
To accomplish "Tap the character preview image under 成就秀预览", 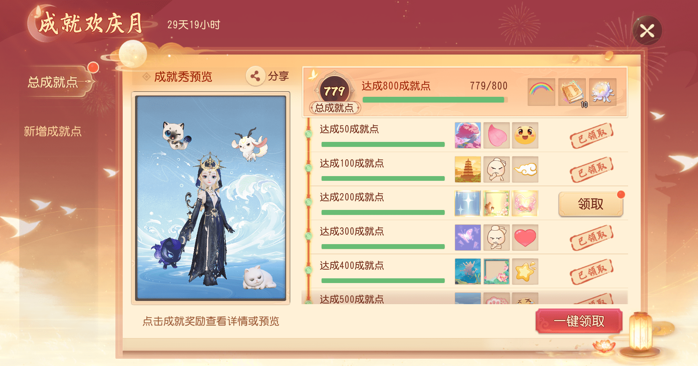I will tap(210, 198).
